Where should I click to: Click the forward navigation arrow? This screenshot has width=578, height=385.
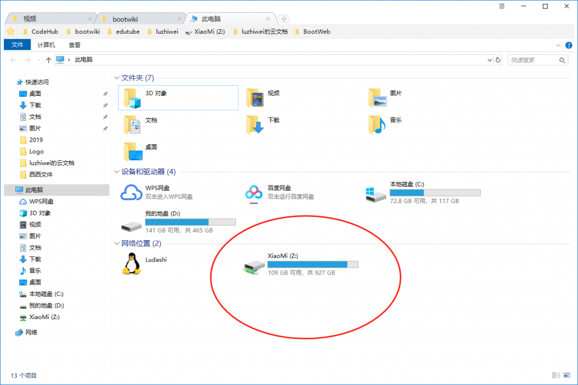point(27,60)
